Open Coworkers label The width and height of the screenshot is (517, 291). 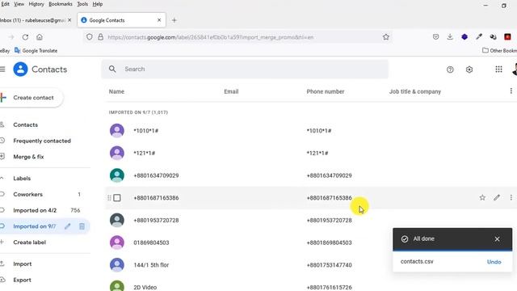(x=27, y=194)
